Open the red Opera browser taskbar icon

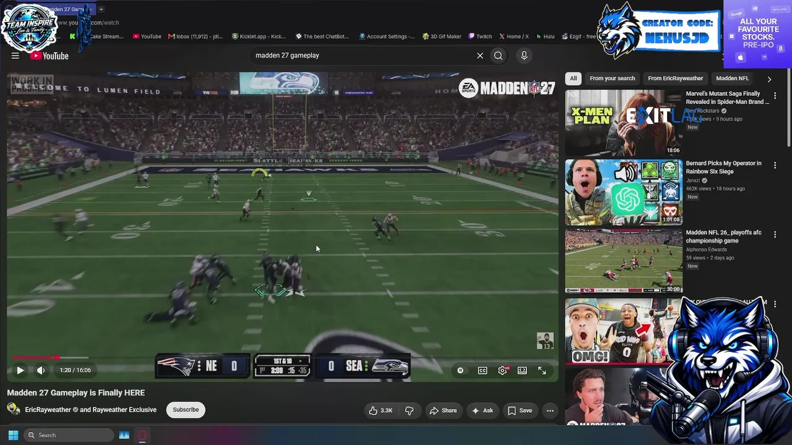[x=142, y=435]
